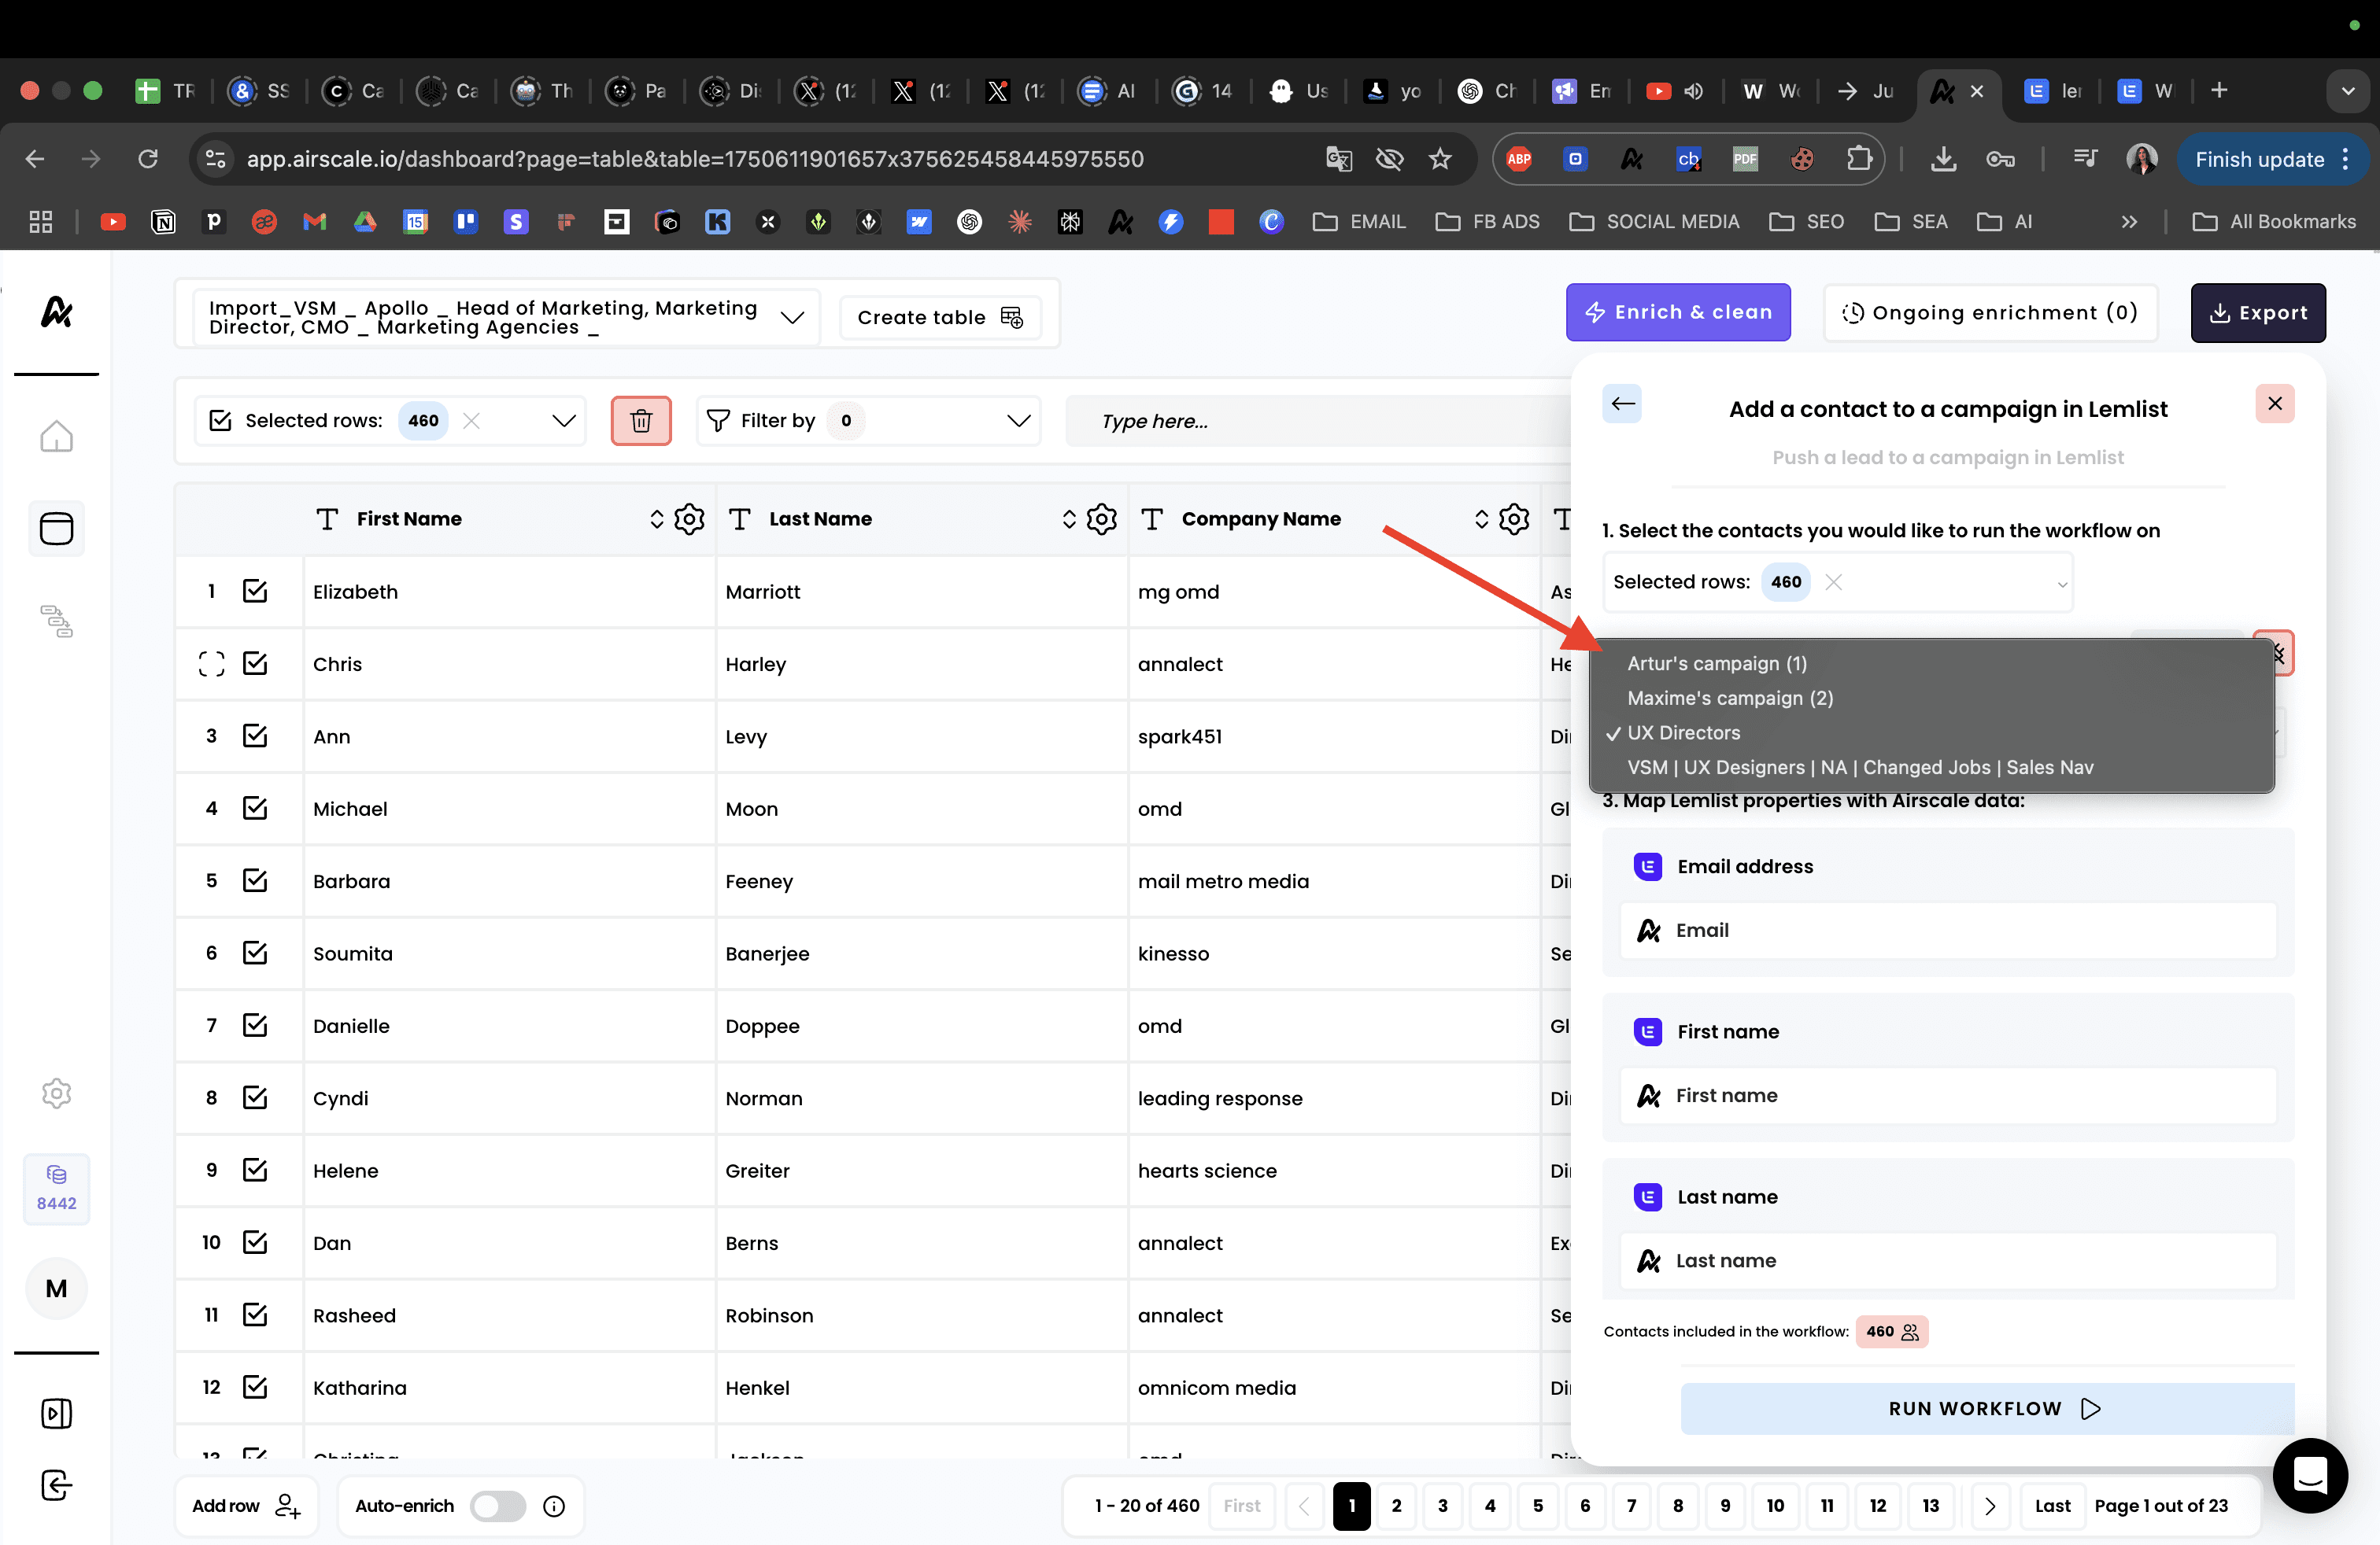This screenshot has width=2380, height=1545.
Task: Open sidebar settings gear icon
Action: pos(56,1093)
